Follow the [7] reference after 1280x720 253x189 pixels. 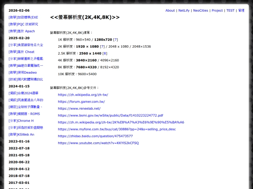(x=116, y=40)
